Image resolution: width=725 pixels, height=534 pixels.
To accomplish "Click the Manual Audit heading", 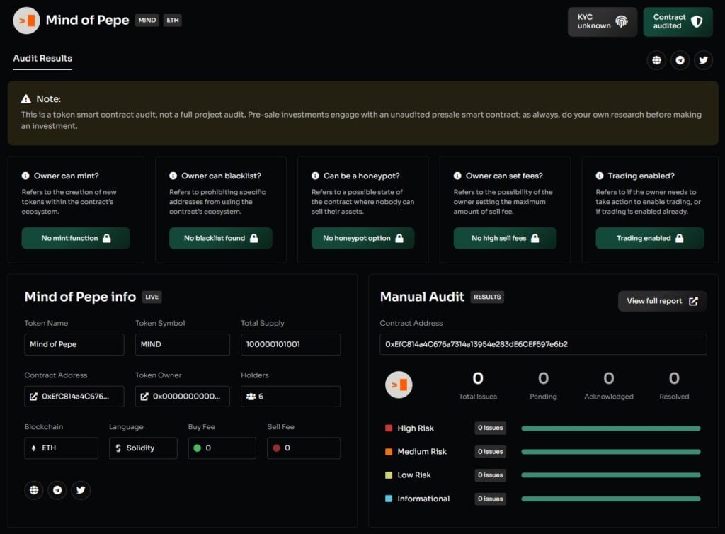I will [422, 297].
